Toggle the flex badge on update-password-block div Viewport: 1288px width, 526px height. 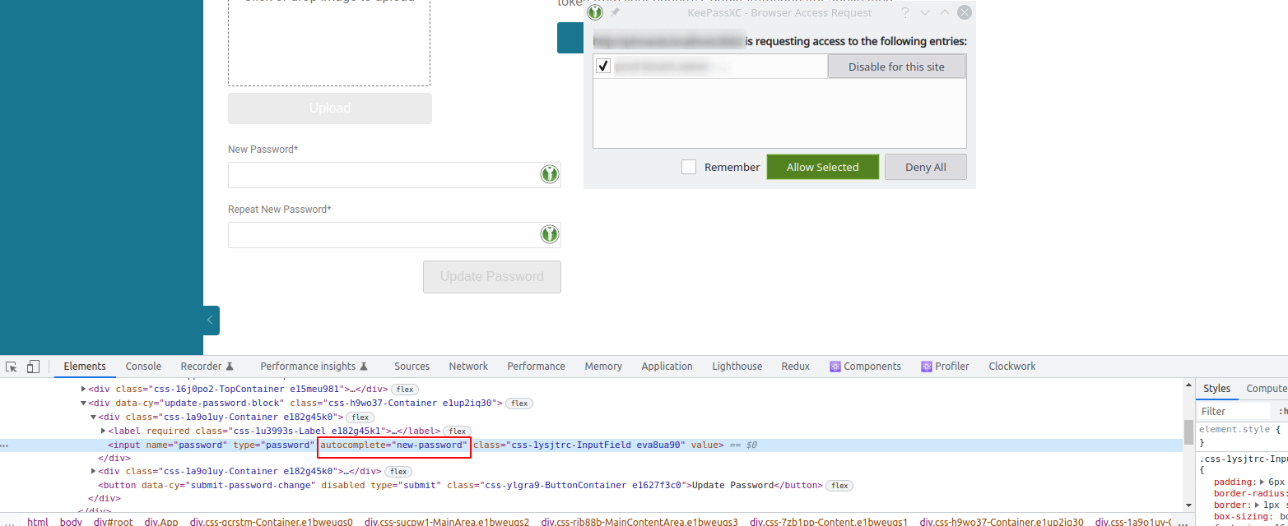point(521,403)
